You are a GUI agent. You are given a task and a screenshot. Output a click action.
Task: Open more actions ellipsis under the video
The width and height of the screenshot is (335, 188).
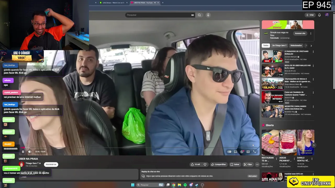click(257, 164)
